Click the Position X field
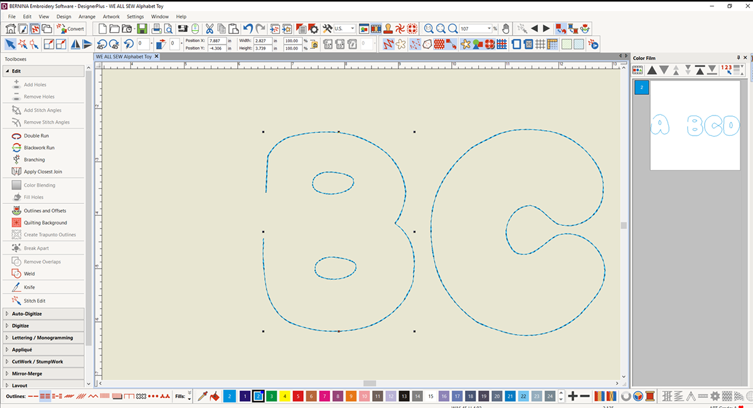753x408 pixels. point(217,40)
